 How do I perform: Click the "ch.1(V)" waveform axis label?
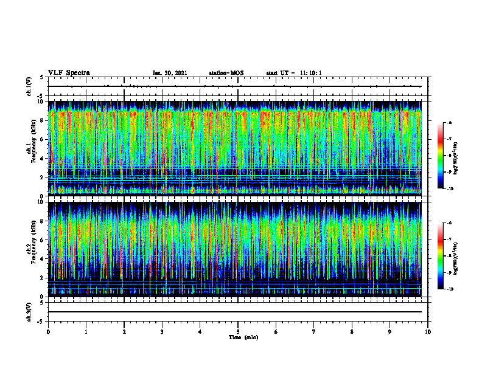point(29,86)
